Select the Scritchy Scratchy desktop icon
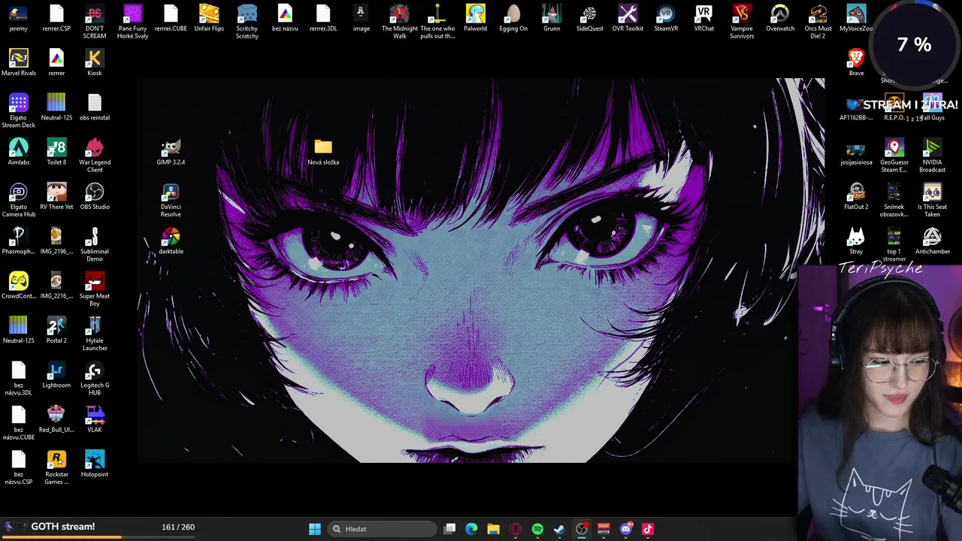962x541 pixels. coord(247,21)
